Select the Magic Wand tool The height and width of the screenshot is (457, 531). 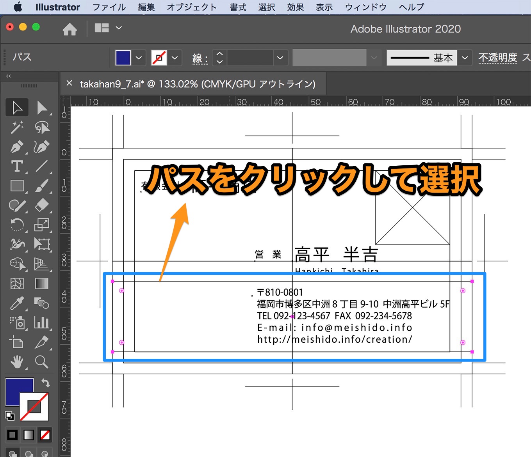(17, 127)
